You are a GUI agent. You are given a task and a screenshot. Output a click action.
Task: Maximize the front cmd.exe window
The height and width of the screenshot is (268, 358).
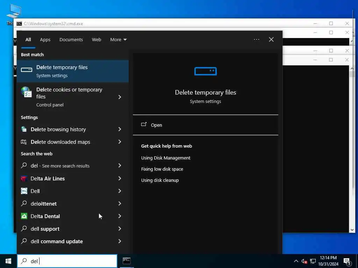tap(331, 60)
